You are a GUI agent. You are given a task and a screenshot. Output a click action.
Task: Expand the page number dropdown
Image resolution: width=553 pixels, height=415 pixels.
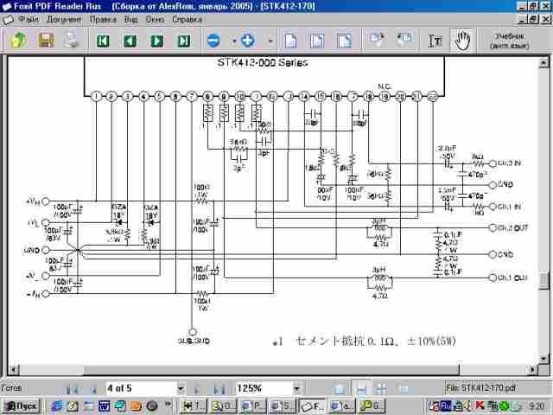pos(181,389)
